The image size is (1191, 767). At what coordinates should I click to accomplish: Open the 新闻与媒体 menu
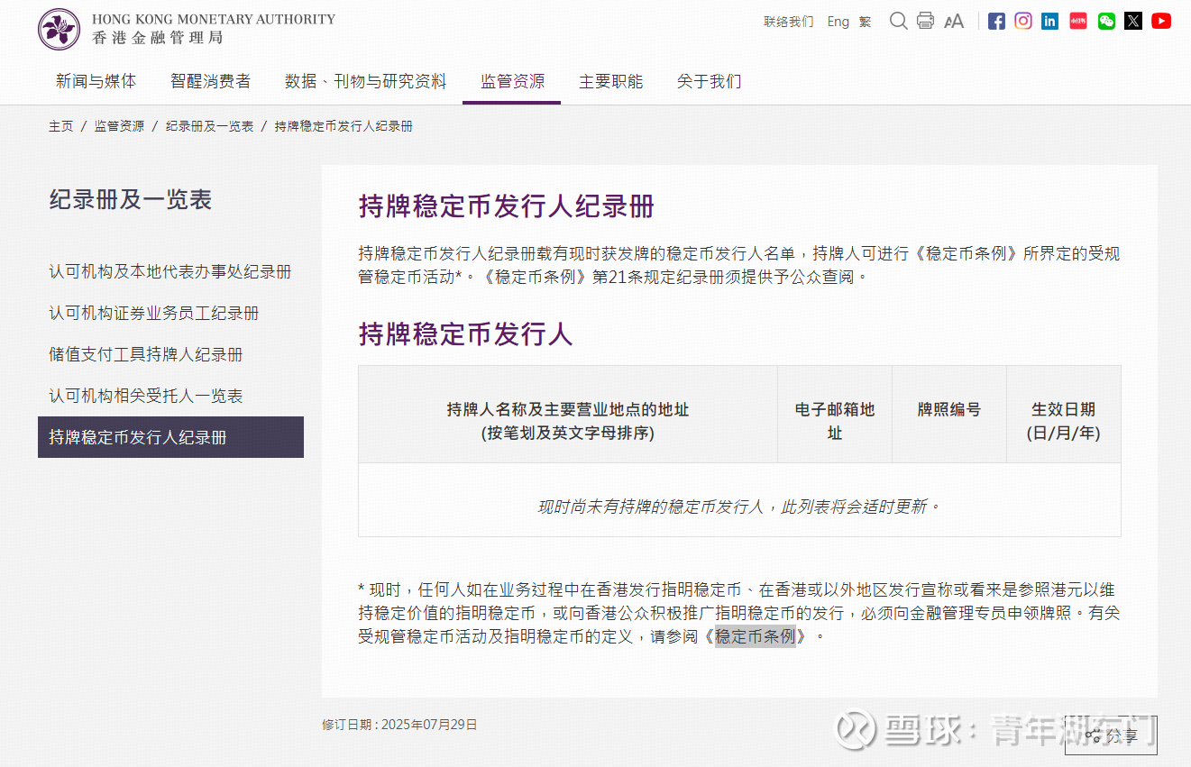96,81
